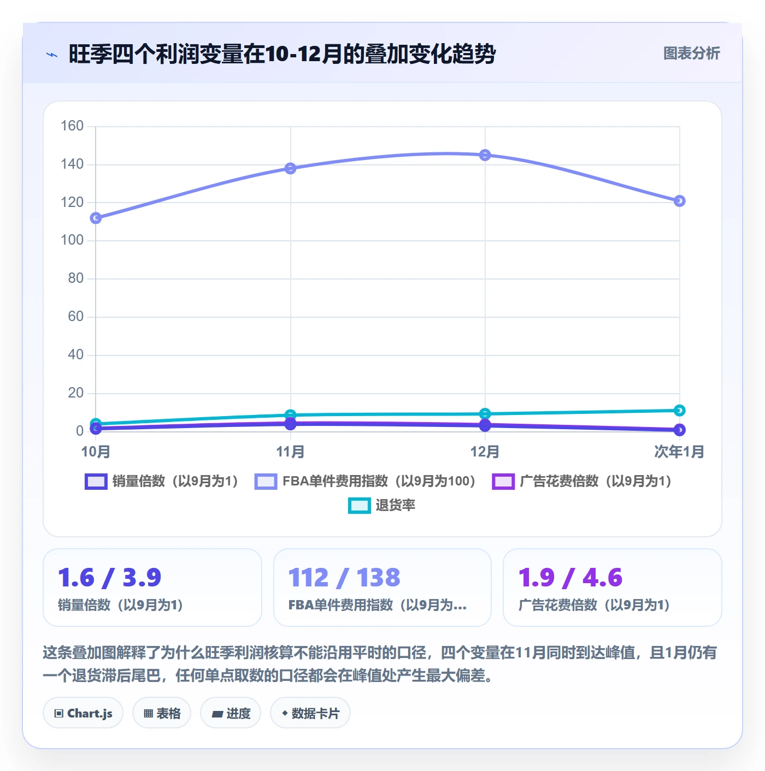765x771 pixels.
Task: Toggle the 退货率 legend swatch
Action: pyautogui.click(x=360, y=506)
